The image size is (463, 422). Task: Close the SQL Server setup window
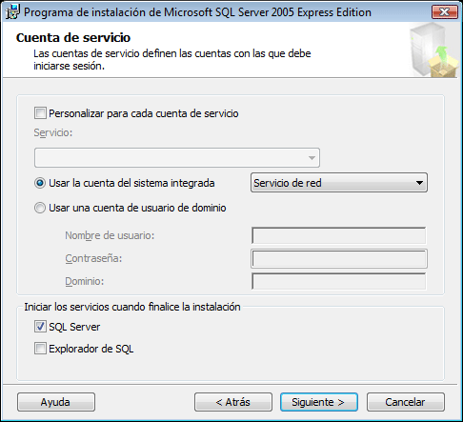click(445, 12)
